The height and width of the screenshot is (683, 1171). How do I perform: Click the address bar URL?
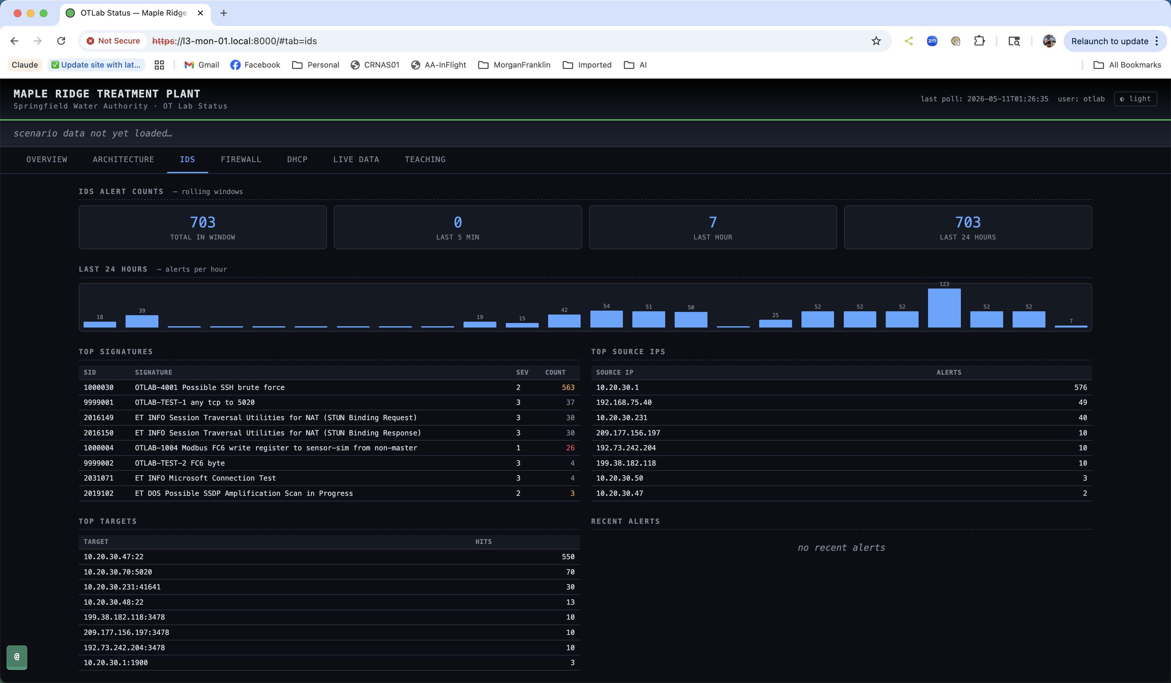tap(235, 41)
